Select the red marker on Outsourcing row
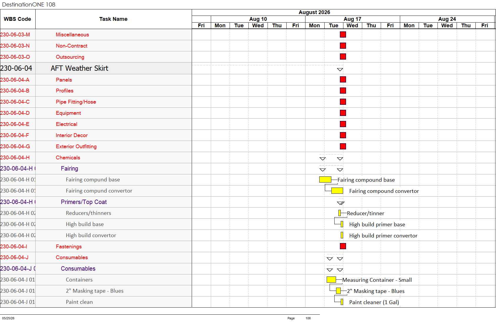 [x=343, y=57]
